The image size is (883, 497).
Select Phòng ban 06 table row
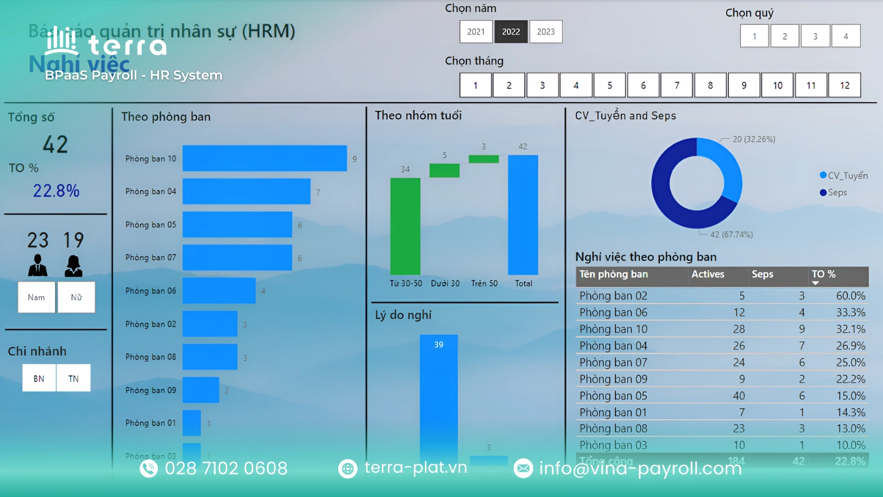[x=722, y=313]
